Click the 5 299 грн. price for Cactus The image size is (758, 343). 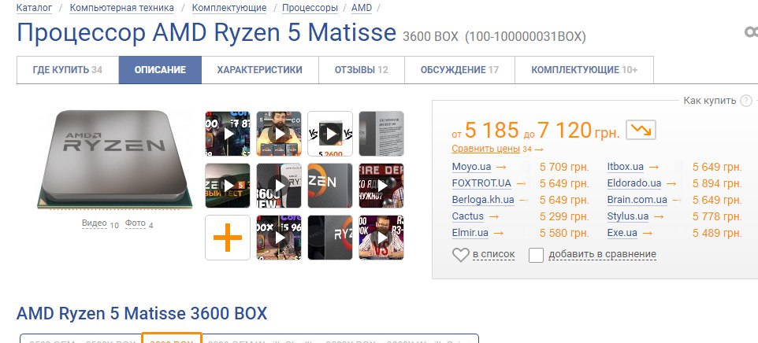(565, 217)
